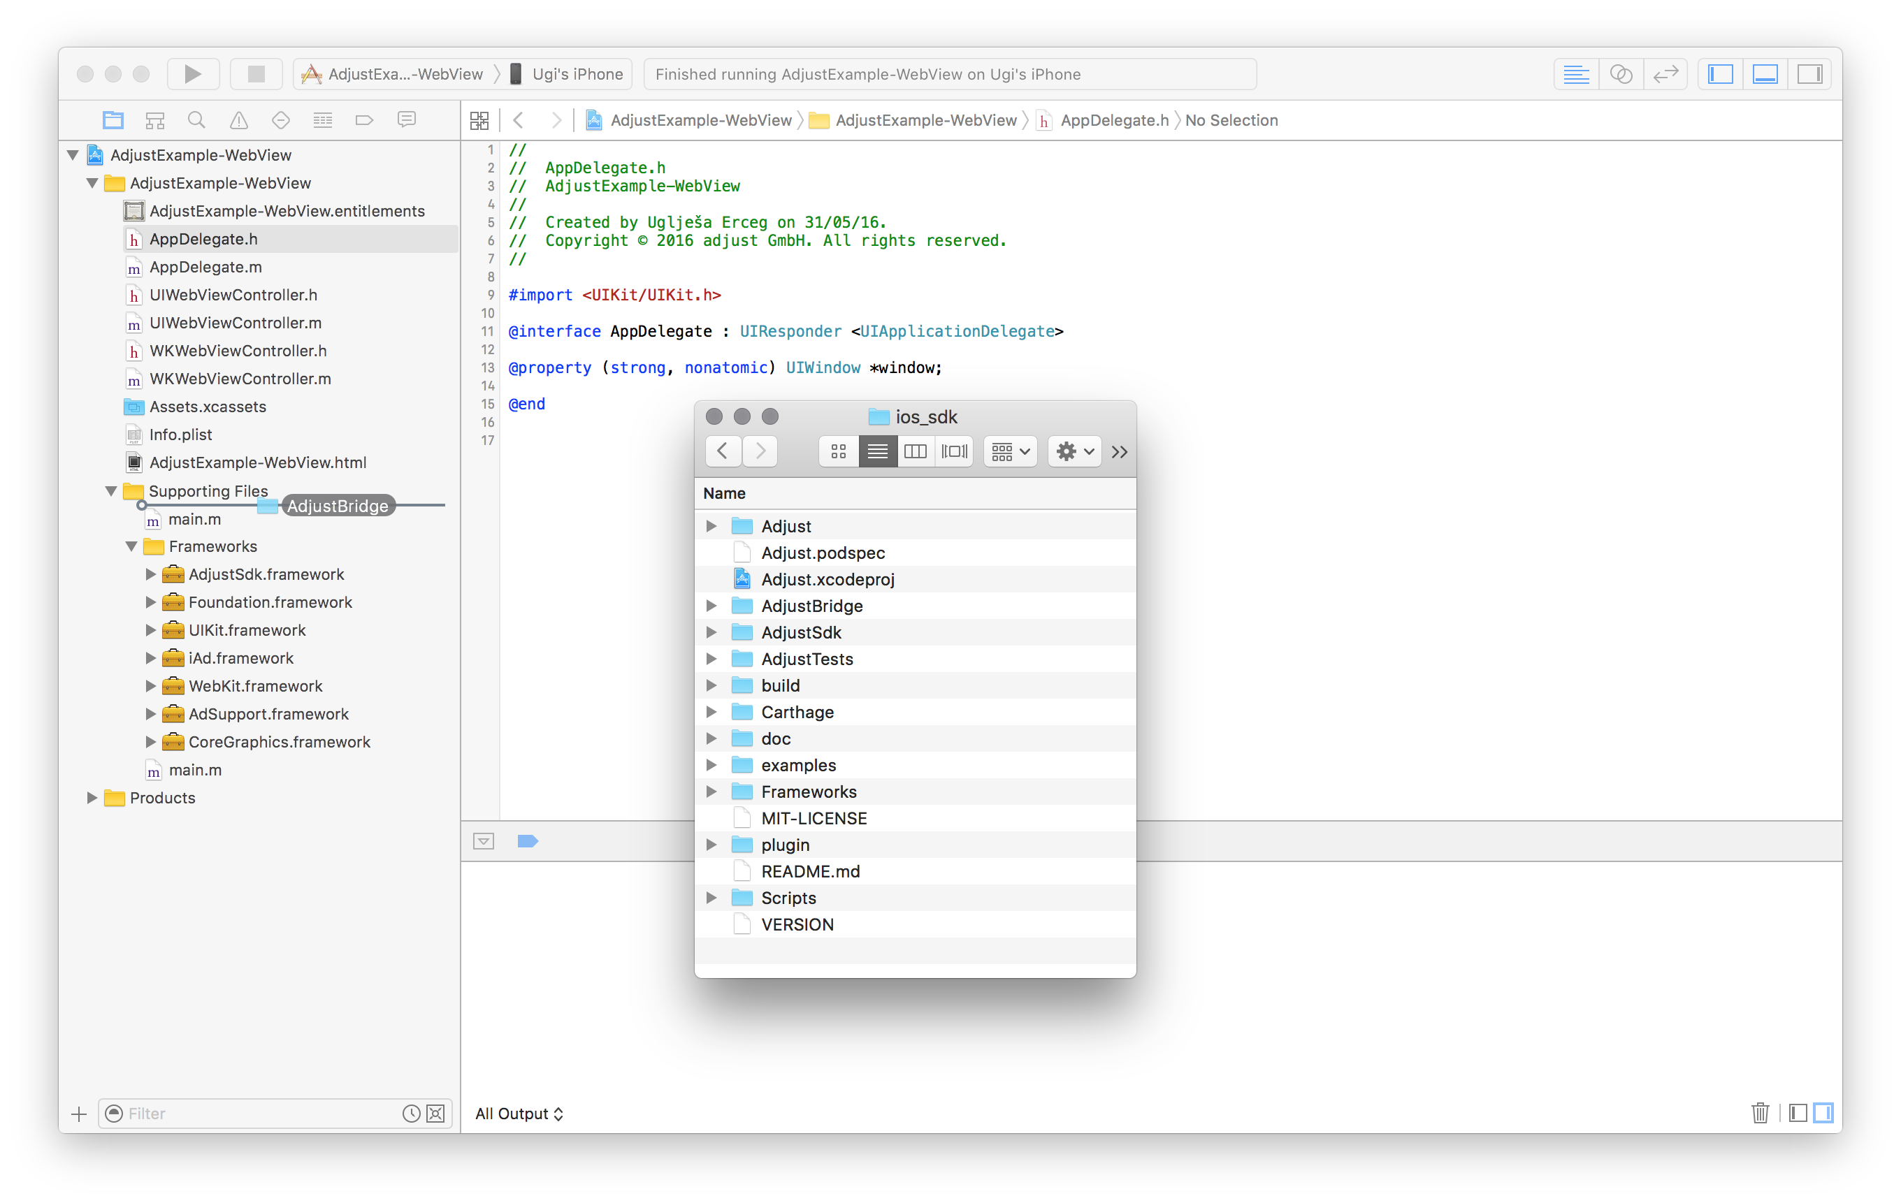The width and height of the screenshot is (1901, 1203).
Task: Switch to the Breakpoint navigator
Action: pos(364,120)
